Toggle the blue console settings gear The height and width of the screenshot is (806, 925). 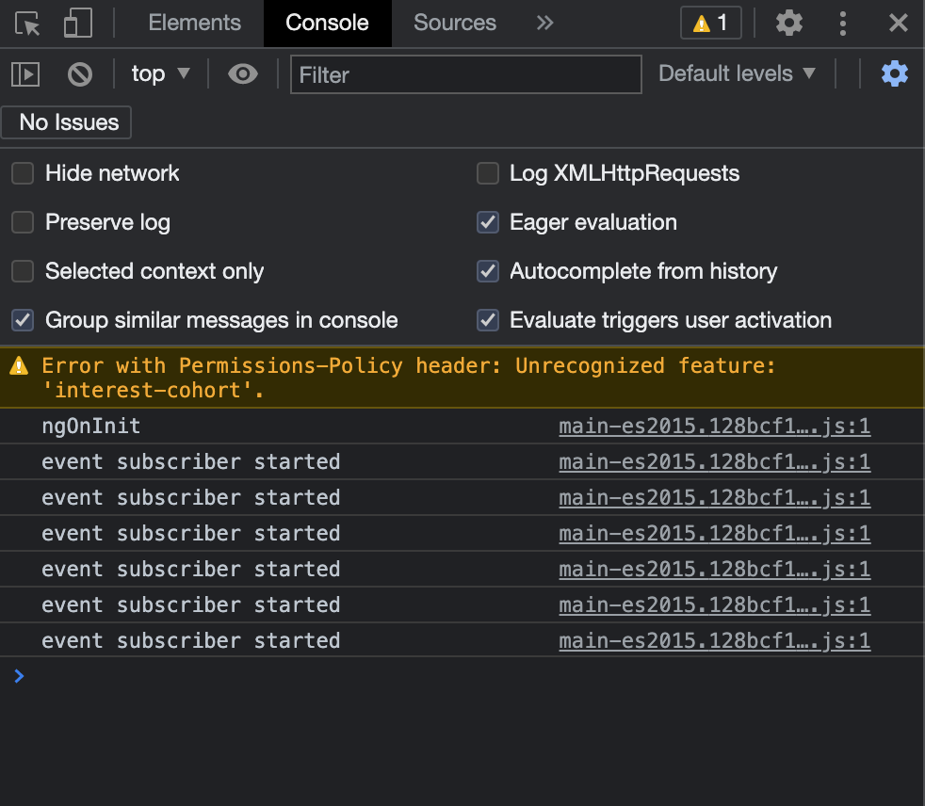point(894,73)
